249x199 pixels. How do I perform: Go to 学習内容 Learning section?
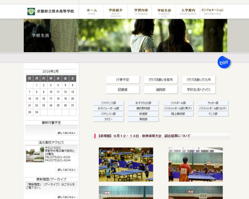click(x=141, y=12)
